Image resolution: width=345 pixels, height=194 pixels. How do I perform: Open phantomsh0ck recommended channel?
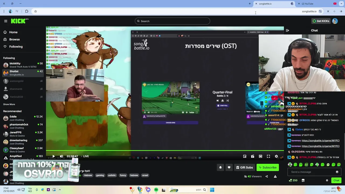(x=23, y=126)
